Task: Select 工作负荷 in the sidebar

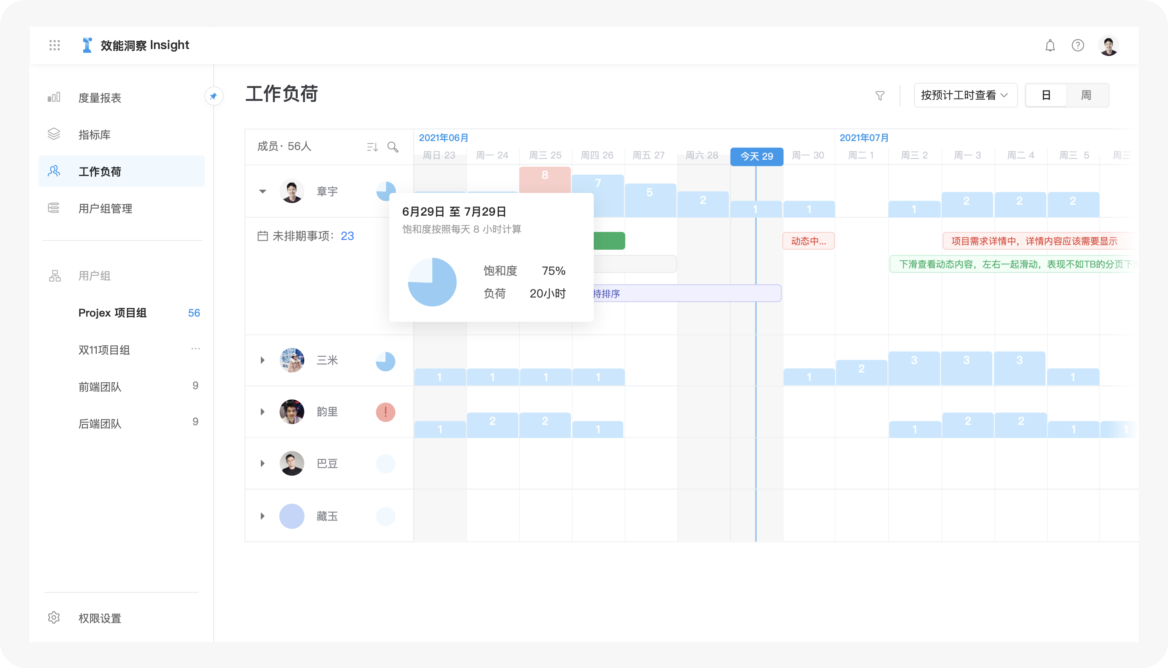Action: (122, 171)
